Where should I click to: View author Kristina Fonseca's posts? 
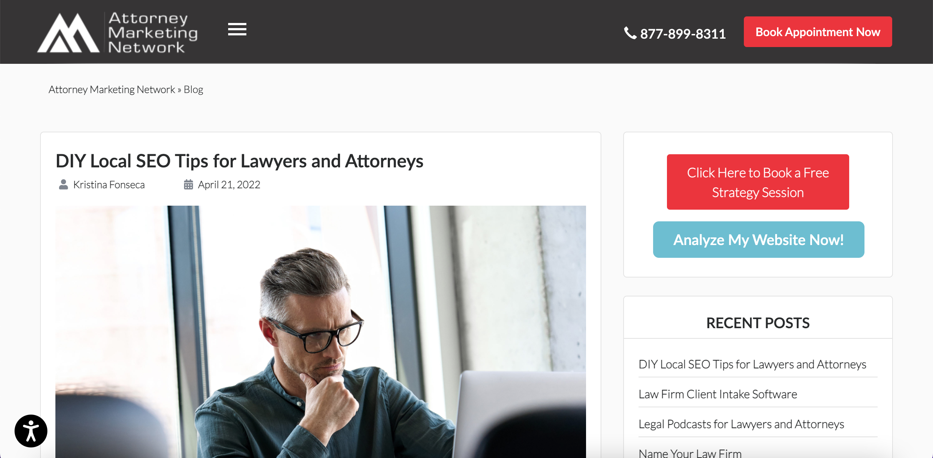point(109,185)
